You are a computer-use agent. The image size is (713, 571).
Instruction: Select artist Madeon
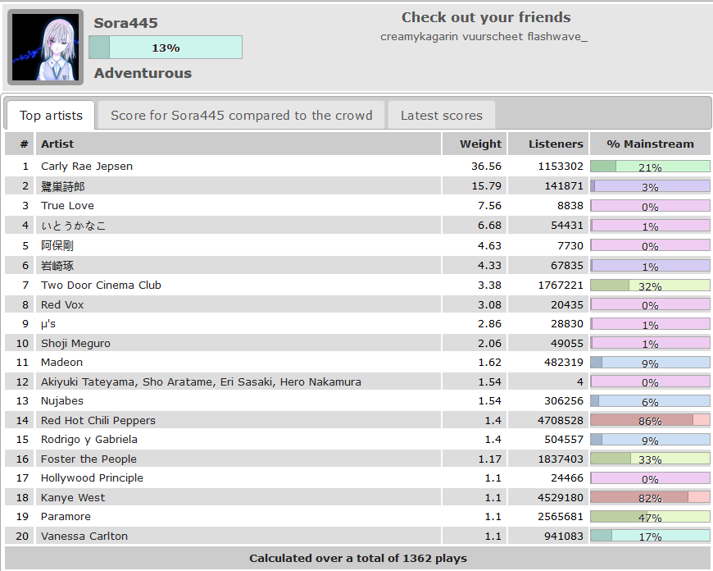[61, 362]
